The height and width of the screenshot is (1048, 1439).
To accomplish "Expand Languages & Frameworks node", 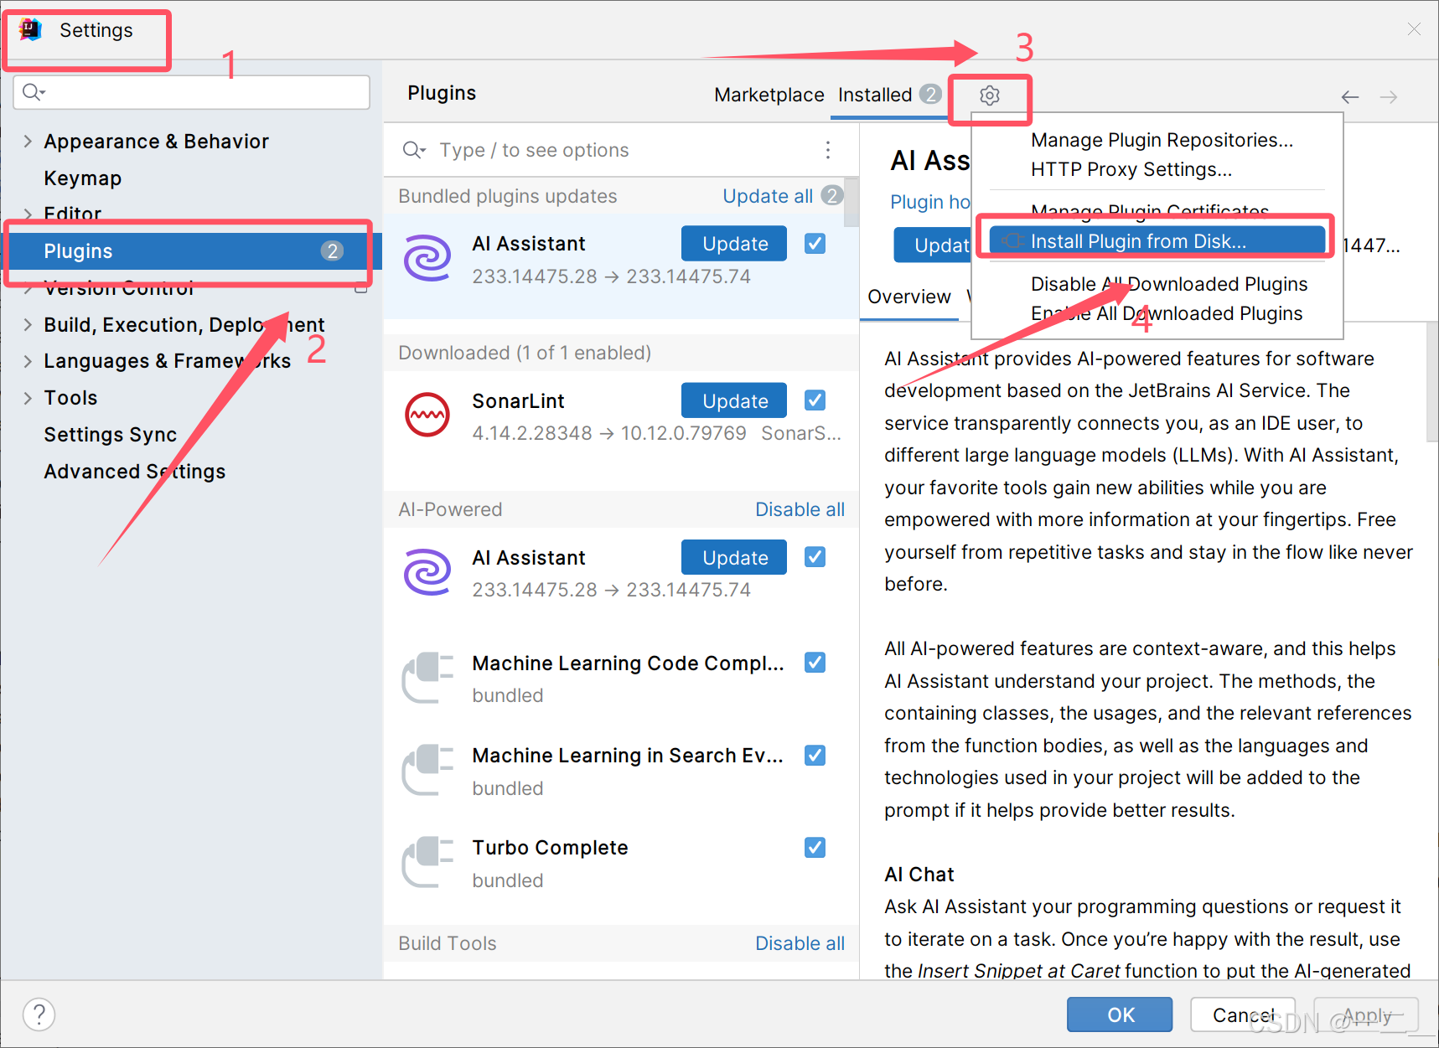I will point(28,361).
